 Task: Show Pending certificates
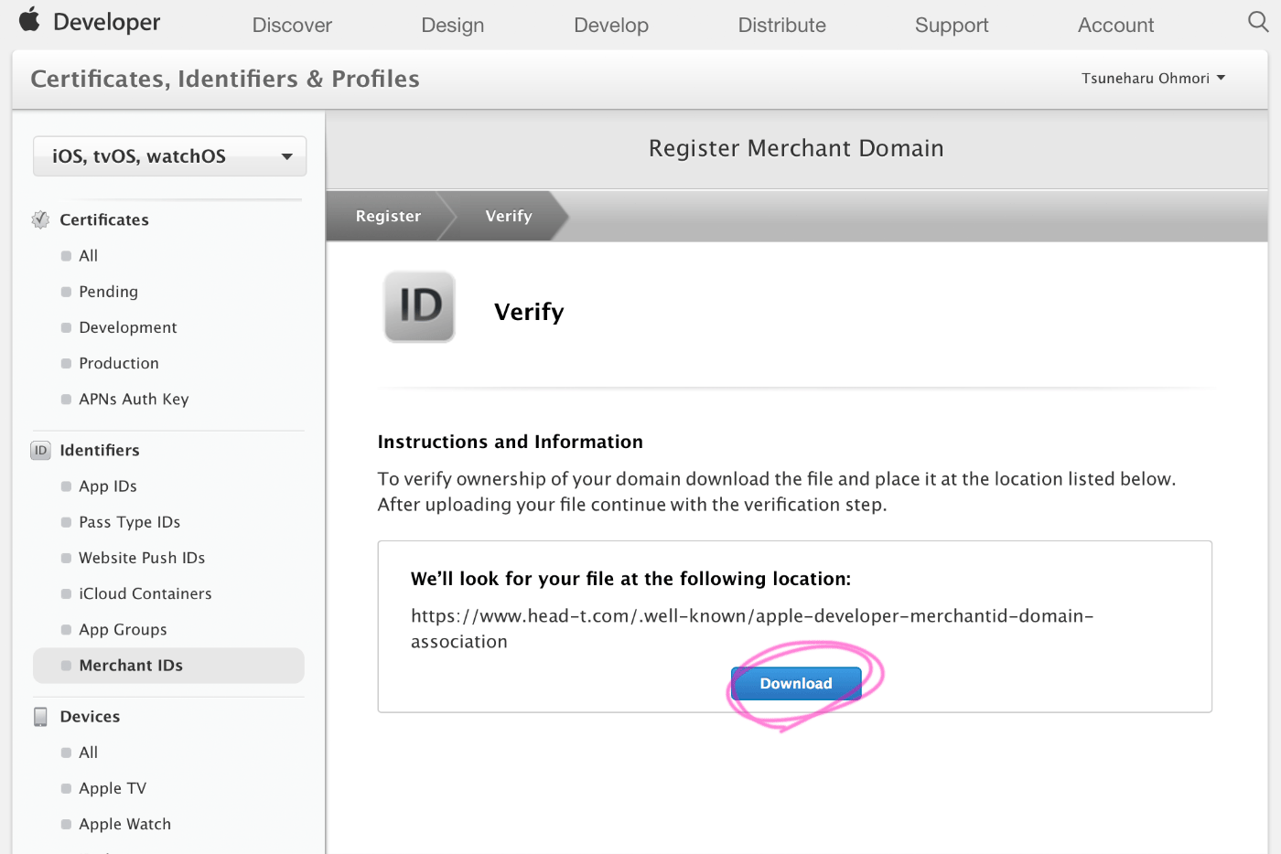coord(108,292)
